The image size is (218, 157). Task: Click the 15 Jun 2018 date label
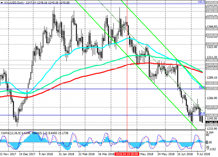click(185, 154)
